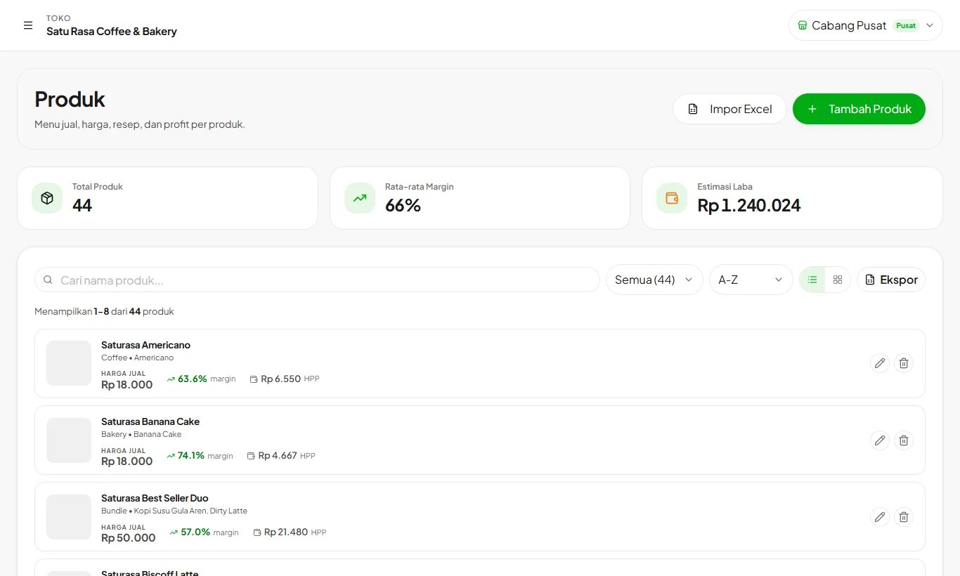Viewport: 960px width, 576px height.
Task: Edit Saturasa Best Seller Duo pencil icon
Action: 879,517
